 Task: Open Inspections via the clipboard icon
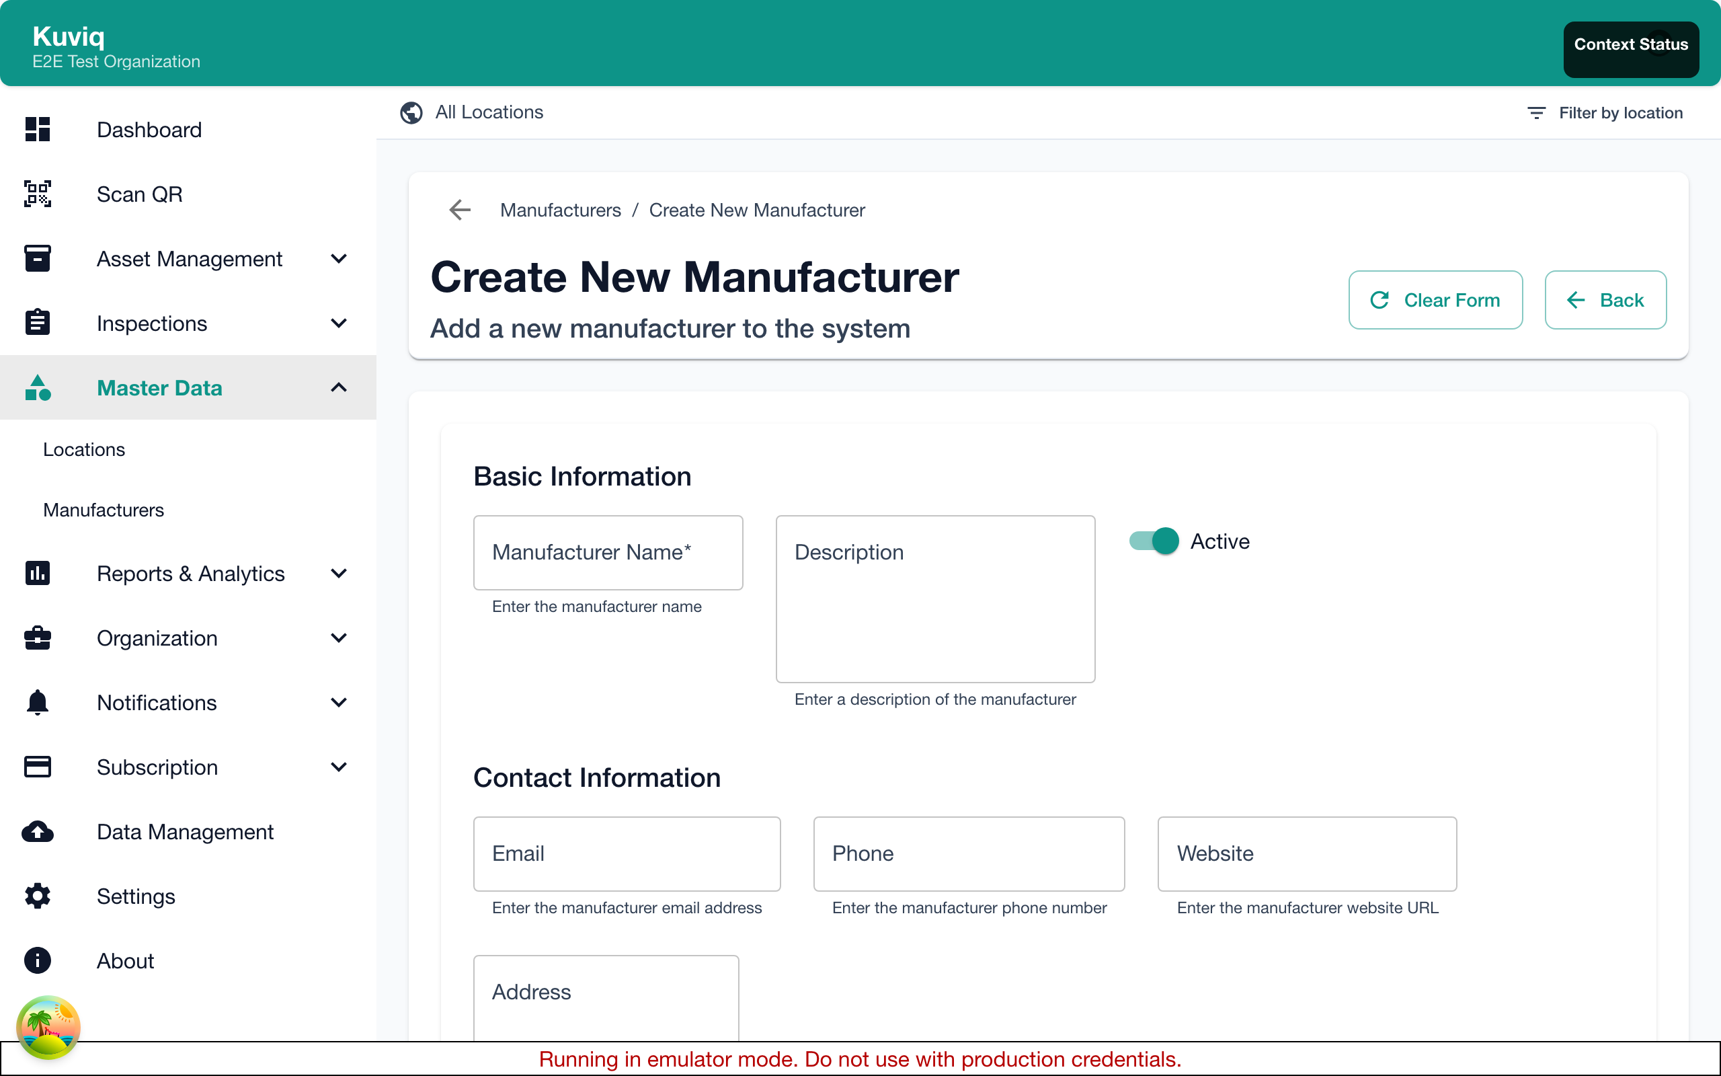tap(37, 322)
